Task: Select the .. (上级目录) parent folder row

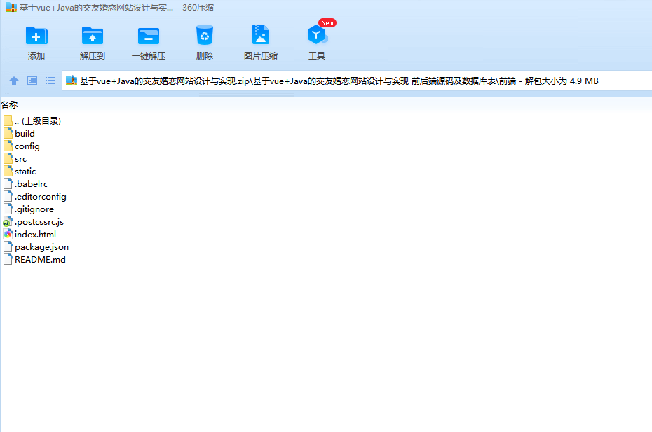Action: click(32, 121)
